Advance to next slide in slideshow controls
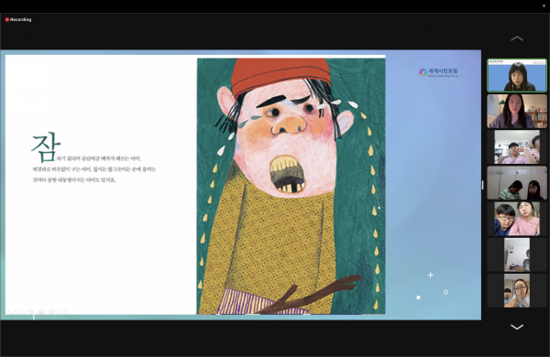550x357 pixels. [17, 313]
